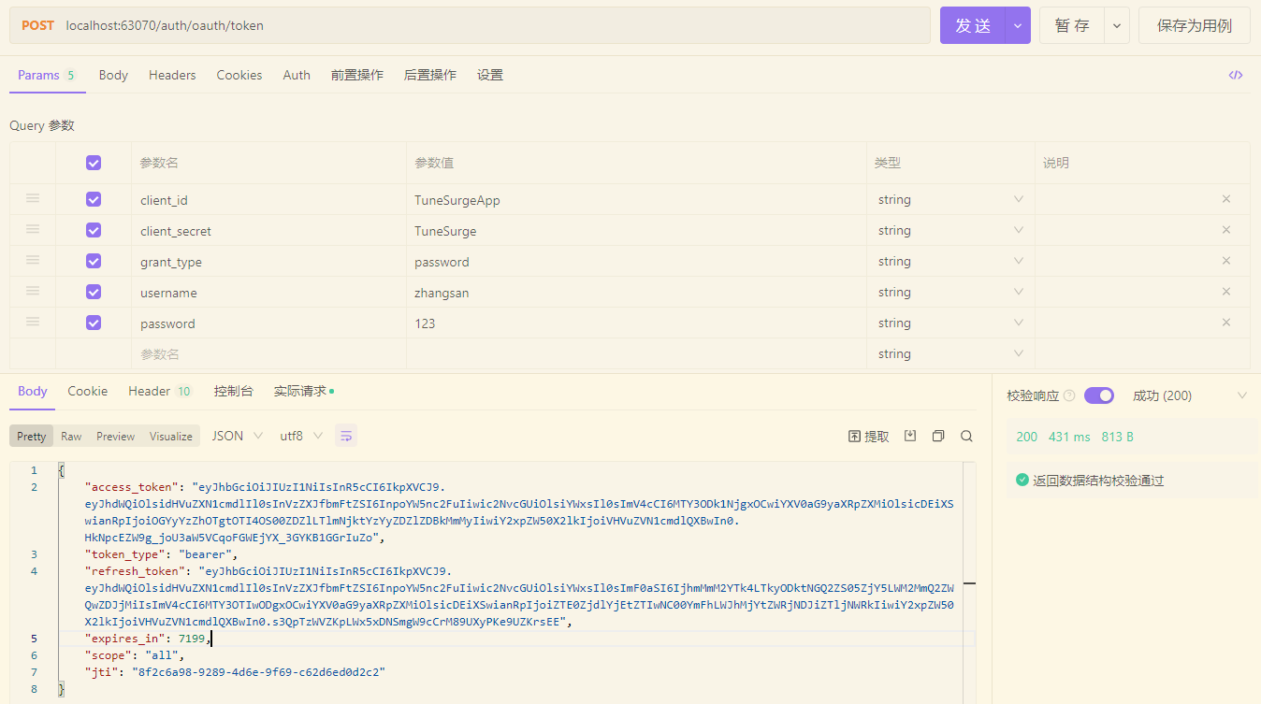Delete the password parameter row
The height and width of the screenshot is (704, 1261).
pos(1226,323)
